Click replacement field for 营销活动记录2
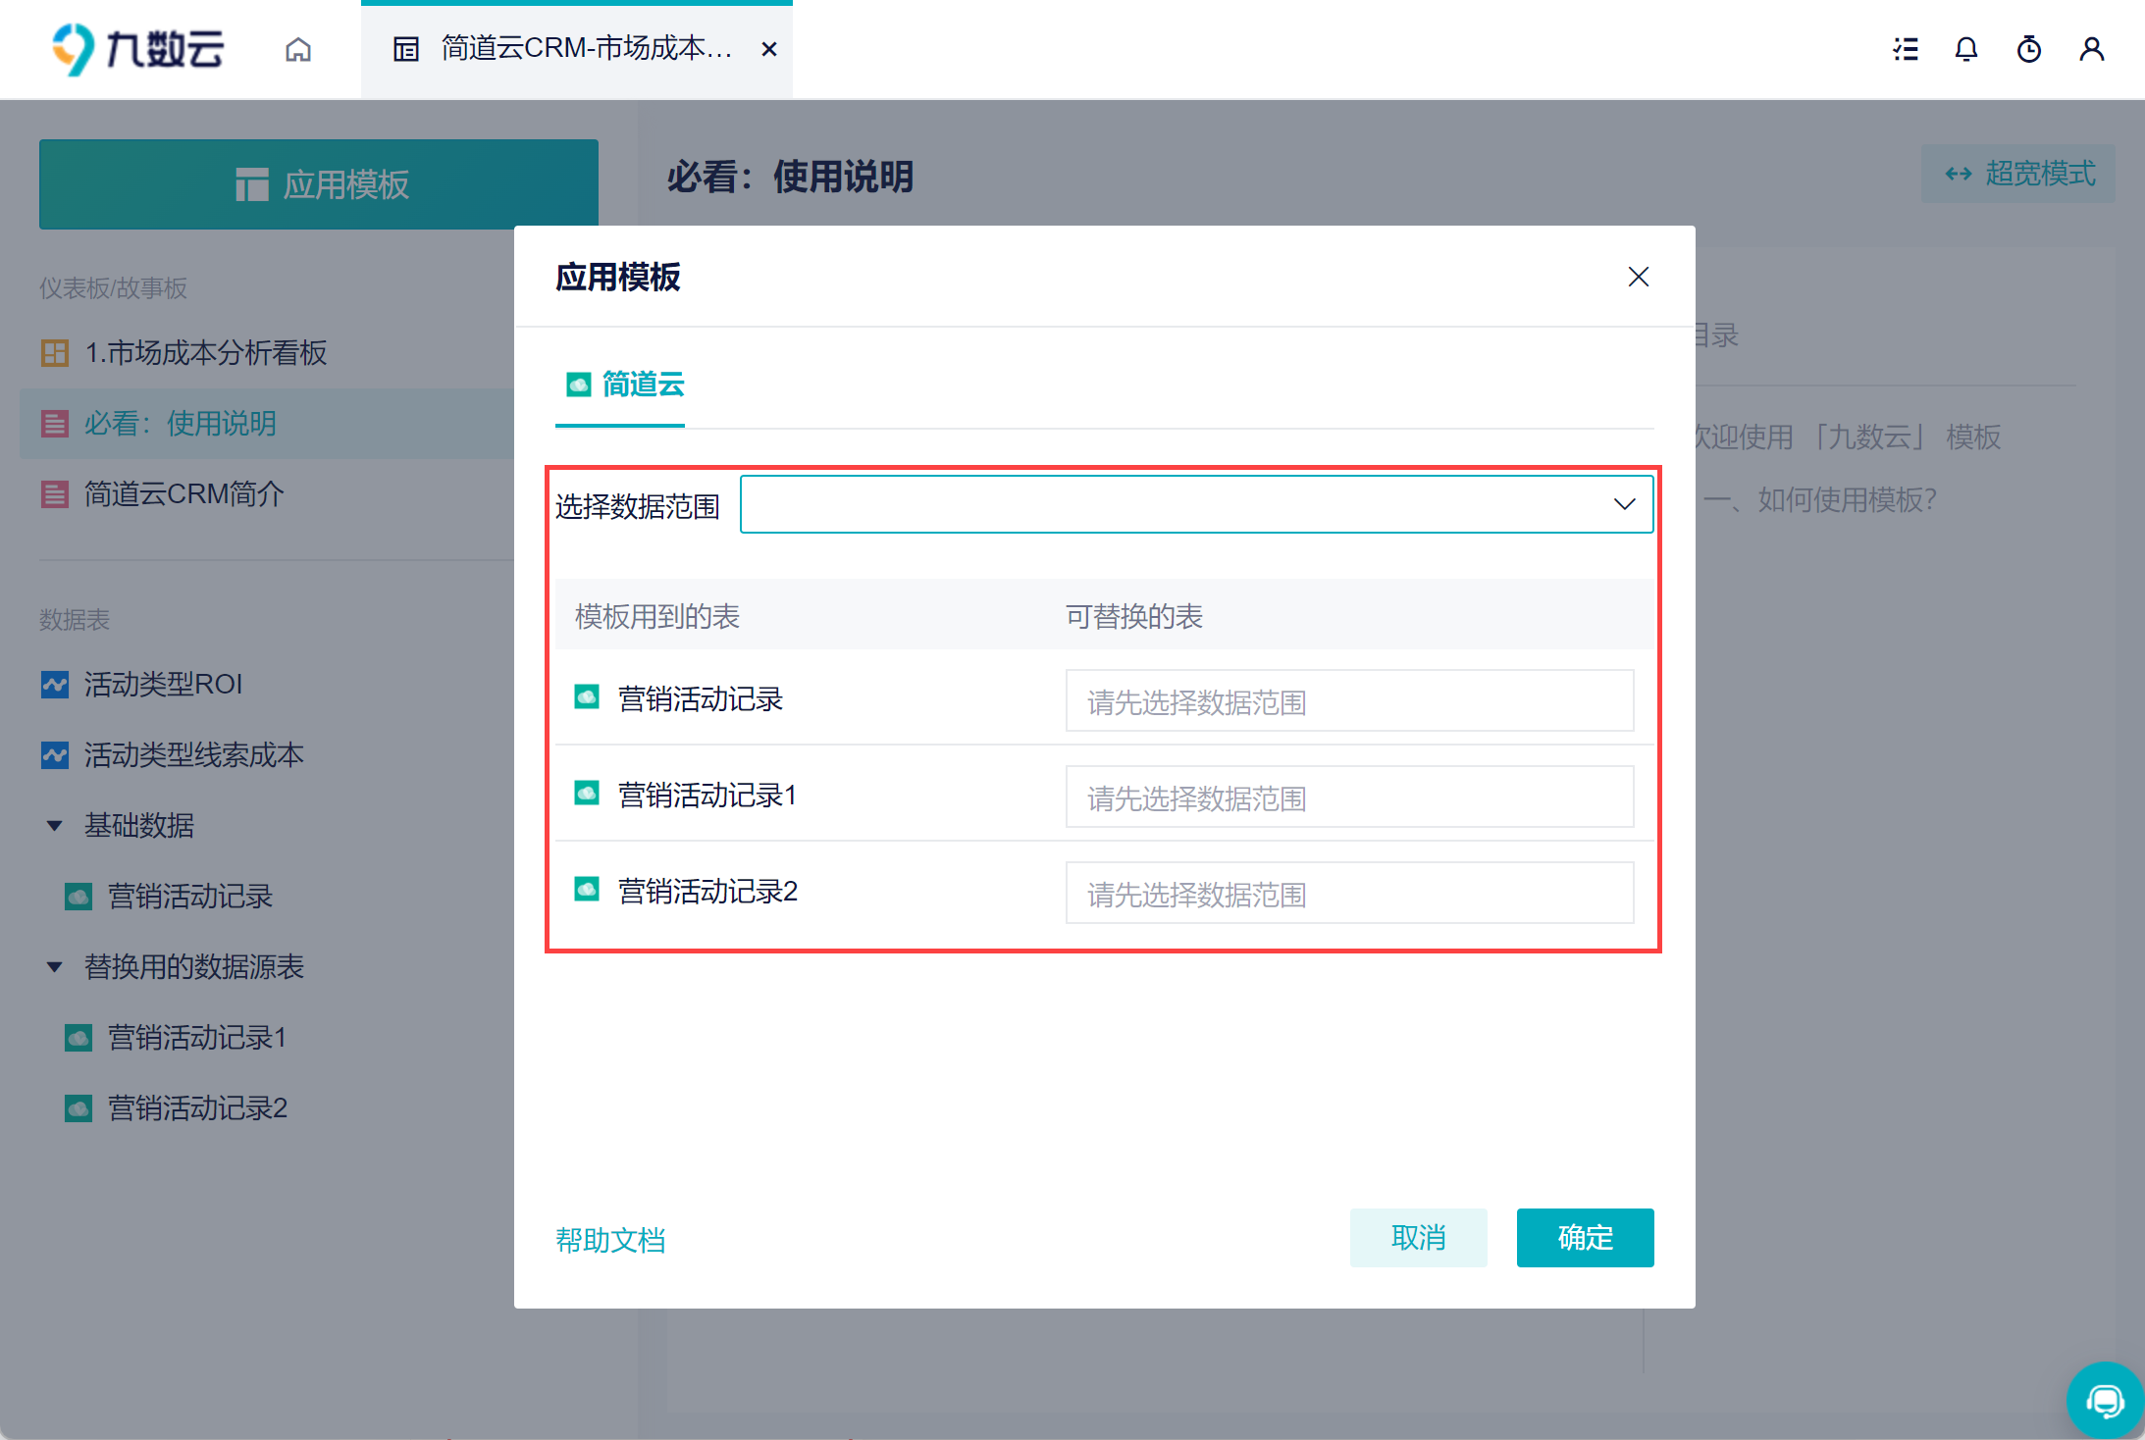This screenshot has height=1440, width=2145. coord(1349,894)
